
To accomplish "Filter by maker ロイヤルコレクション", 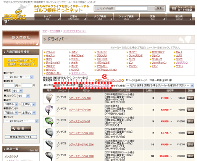I will pos(107,70).
